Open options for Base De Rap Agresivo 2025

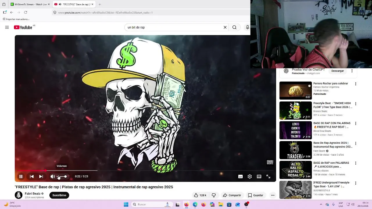pos(355,143)
